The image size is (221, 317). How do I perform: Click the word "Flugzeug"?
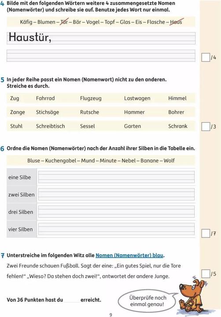pos(91,99)
